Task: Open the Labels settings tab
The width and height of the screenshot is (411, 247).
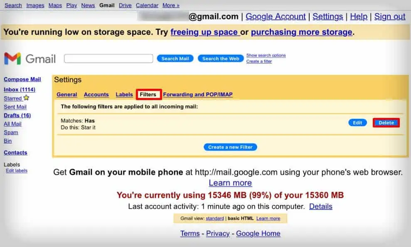Action: pos(124,94)
